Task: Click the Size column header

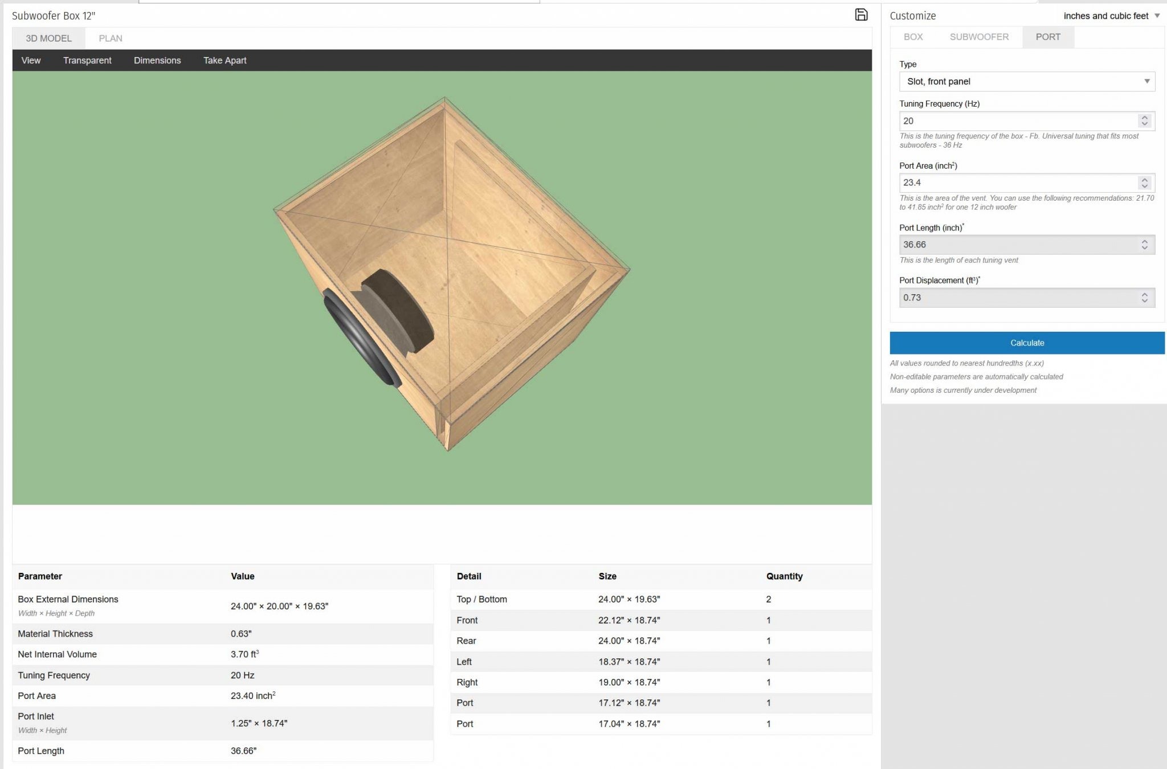Action: [x=607, y=576]
